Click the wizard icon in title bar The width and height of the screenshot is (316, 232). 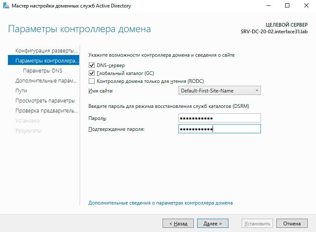click(6, 6)
